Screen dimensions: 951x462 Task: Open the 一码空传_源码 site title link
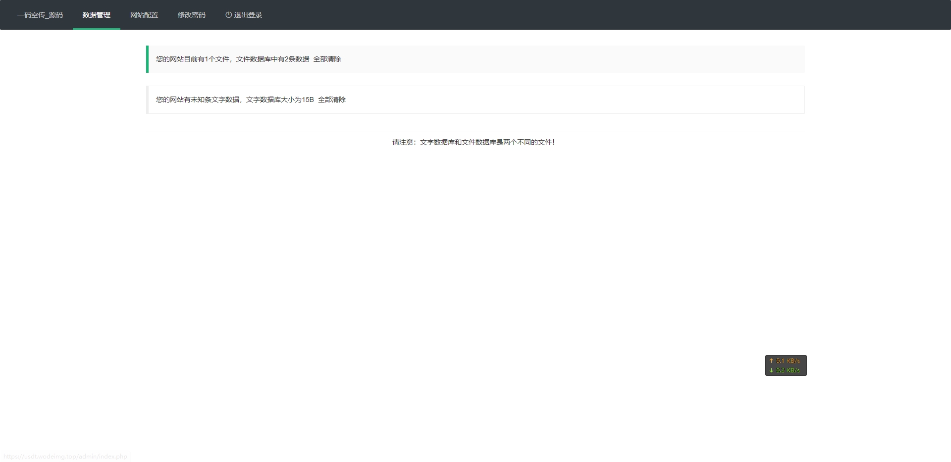tap(40, 15)
